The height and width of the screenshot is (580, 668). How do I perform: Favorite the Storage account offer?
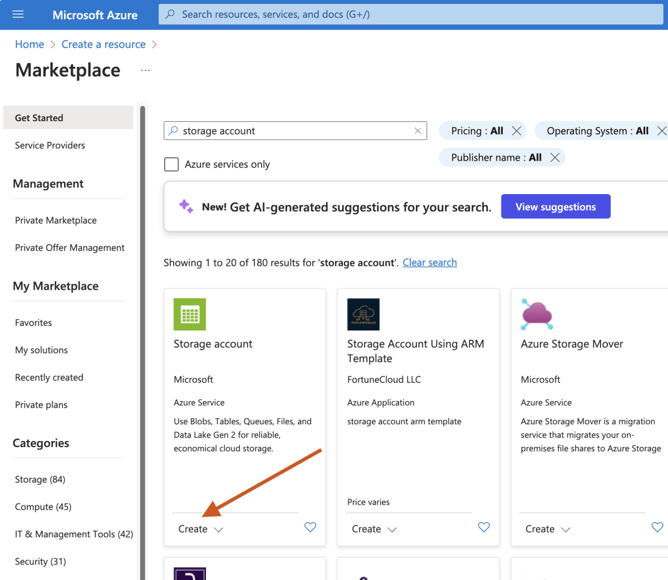pos(310,527)
